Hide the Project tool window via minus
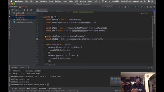Screen dimensions: 164x92 tap(34, 10)
